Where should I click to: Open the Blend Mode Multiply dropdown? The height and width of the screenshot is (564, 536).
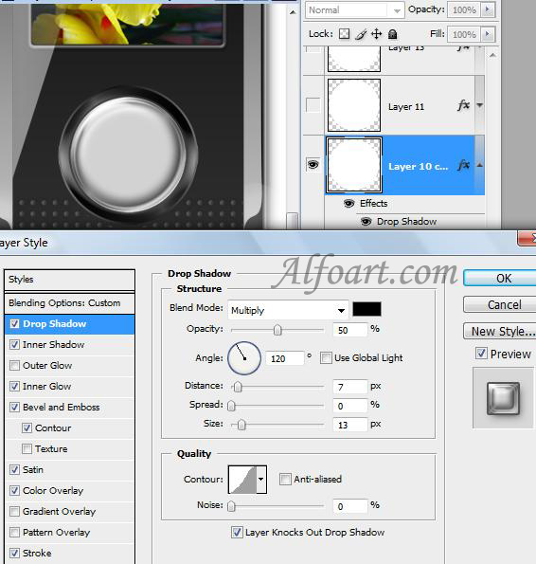pyautogui.click(x=288, y=310)
